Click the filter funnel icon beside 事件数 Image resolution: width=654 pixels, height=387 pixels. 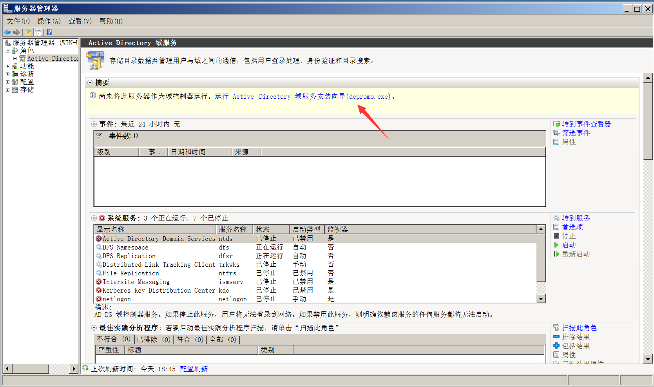point(99,136)
